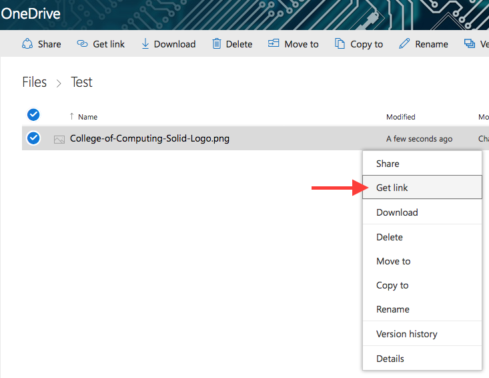
Task: Select Version history in context menu
Action: pos(406,334)
